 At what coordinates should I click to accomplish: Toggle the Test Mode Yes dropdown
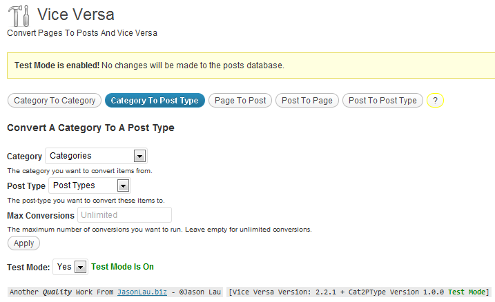[x=70, y=267]
